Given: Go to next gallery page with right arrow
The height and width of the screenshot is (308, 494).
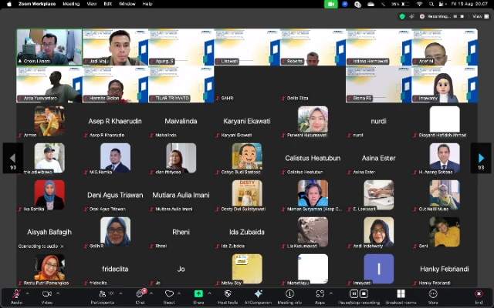Looking at the screenshot, I should click(x=481, y=158).
